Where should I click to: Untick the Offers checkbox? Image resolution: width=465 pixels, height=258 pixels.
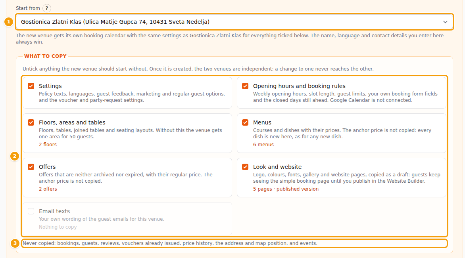point(31,167)
